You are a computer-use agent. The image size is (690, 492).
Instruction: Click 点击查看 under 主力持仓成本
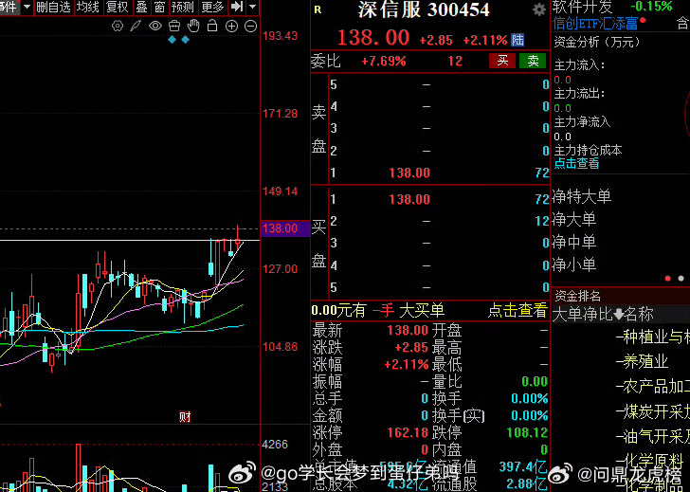[576, 164]
